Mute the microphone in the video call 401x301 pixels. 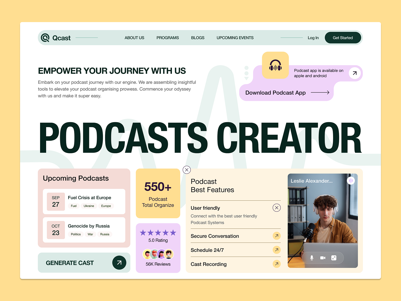(x=312, y=258)
